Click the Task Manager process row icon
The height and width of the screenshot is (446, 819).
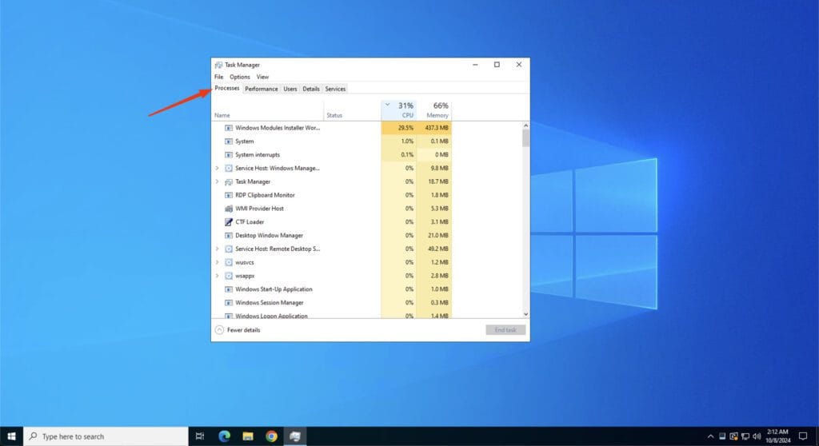(x=228, y=181)
